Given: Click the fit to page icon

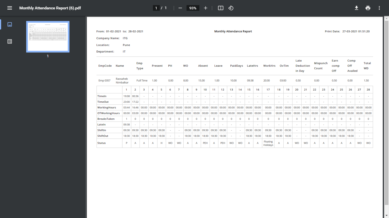Looking at the screenshot, I should (220, 8).
